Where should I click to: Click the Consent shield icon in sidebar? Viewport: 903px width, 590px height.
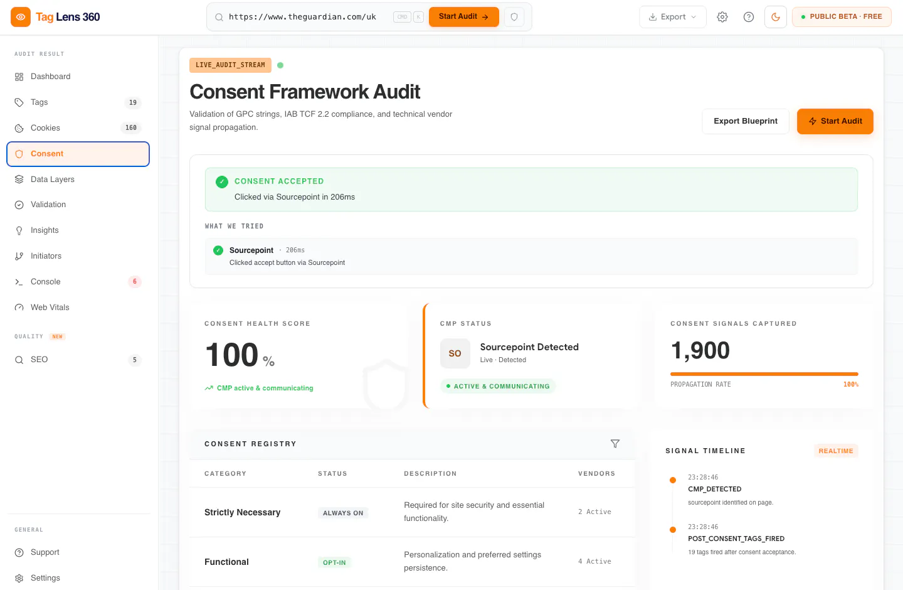(19, 154)
